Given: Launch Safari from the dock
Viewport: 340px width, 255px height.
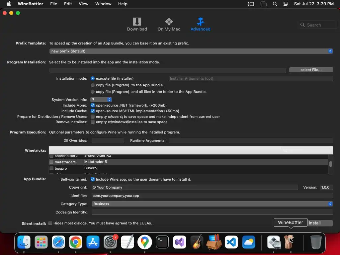Looking at the screenshot, I should (x=58, y=242).
